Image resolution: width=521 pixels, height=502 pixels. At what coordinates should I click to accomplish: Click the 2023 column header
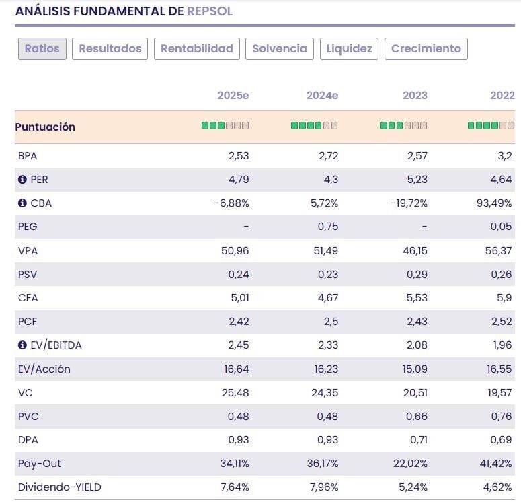coord(415,96)
